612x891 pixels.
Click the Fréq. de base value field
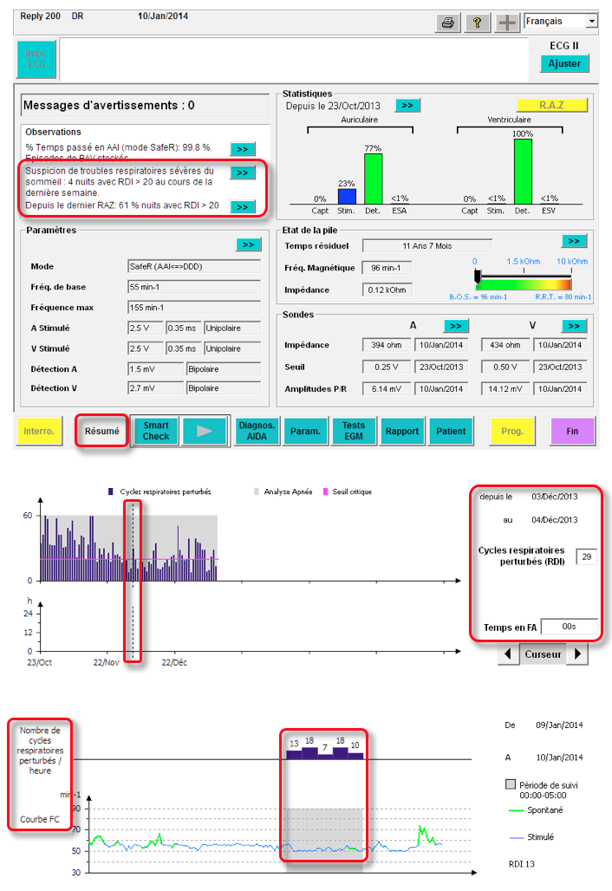pos(194,287)
